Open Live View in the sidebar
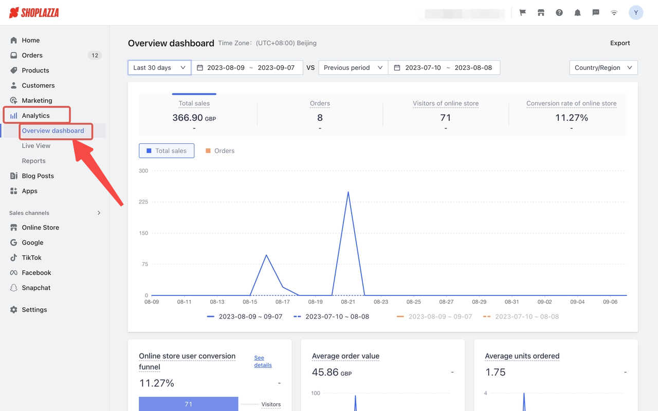The image size is (658, 411). pos(36,146)
